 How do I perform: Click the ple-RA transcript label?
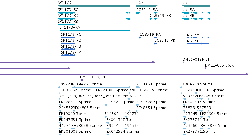pos(189,10)
